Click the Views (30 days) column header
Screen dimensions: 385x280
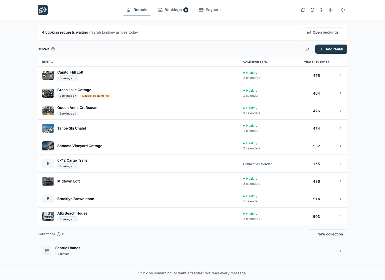[316, 62]
